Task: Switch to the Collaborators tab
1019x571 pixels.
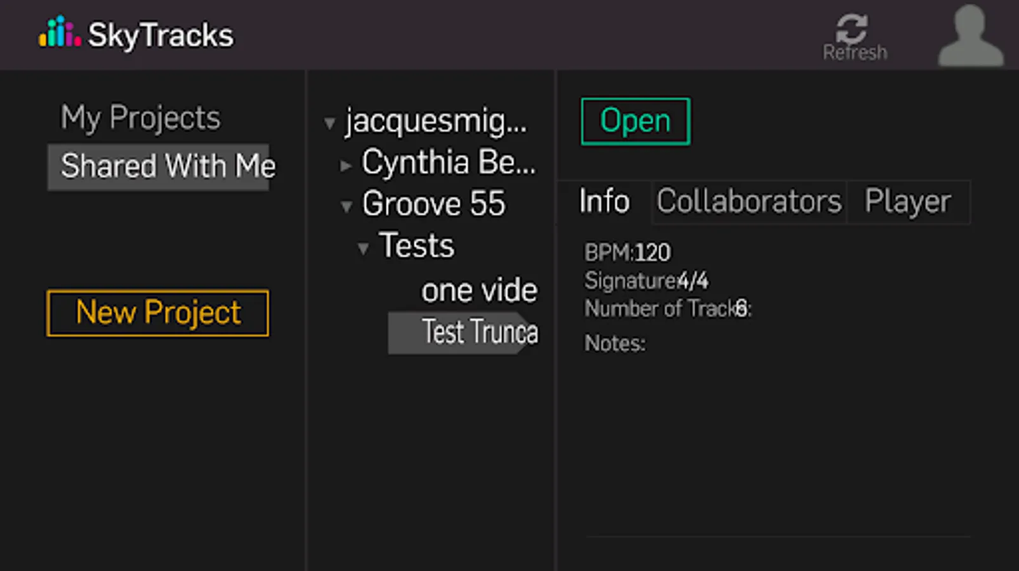Action: (749, 202)
